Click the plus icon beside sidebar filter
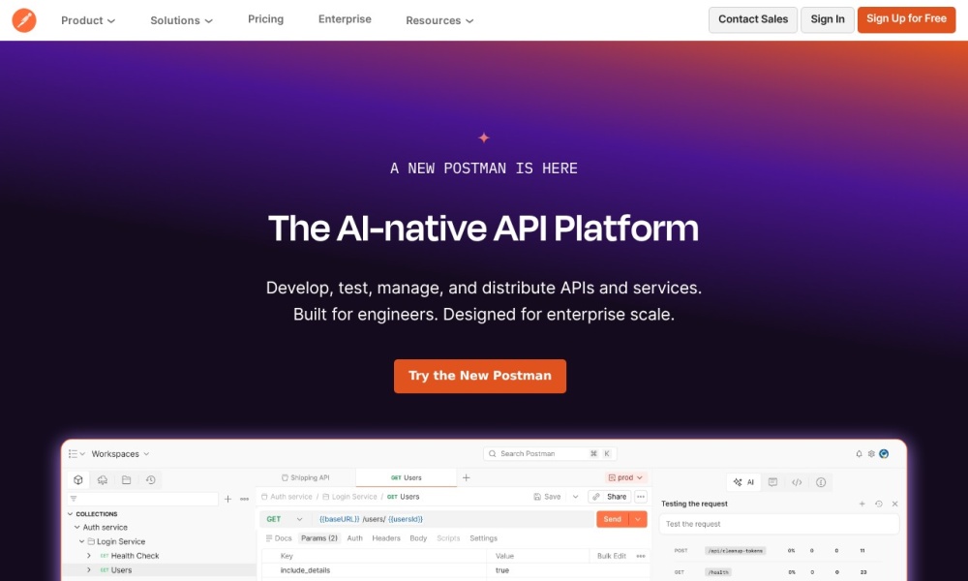This screenshot has height=581, width=968. [227, 499]
